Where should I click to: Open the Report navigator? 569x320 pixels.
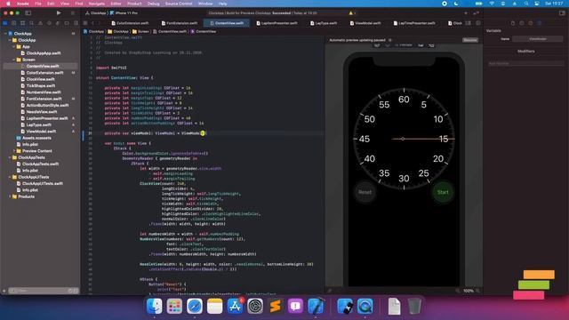(76, 23)
